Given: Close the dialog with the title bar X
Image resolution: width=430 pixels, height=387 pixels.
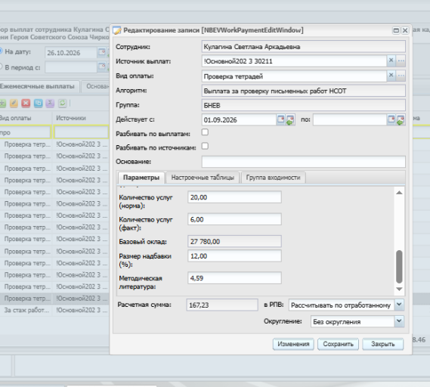Looking at the screenshot, I should point(405,30).
